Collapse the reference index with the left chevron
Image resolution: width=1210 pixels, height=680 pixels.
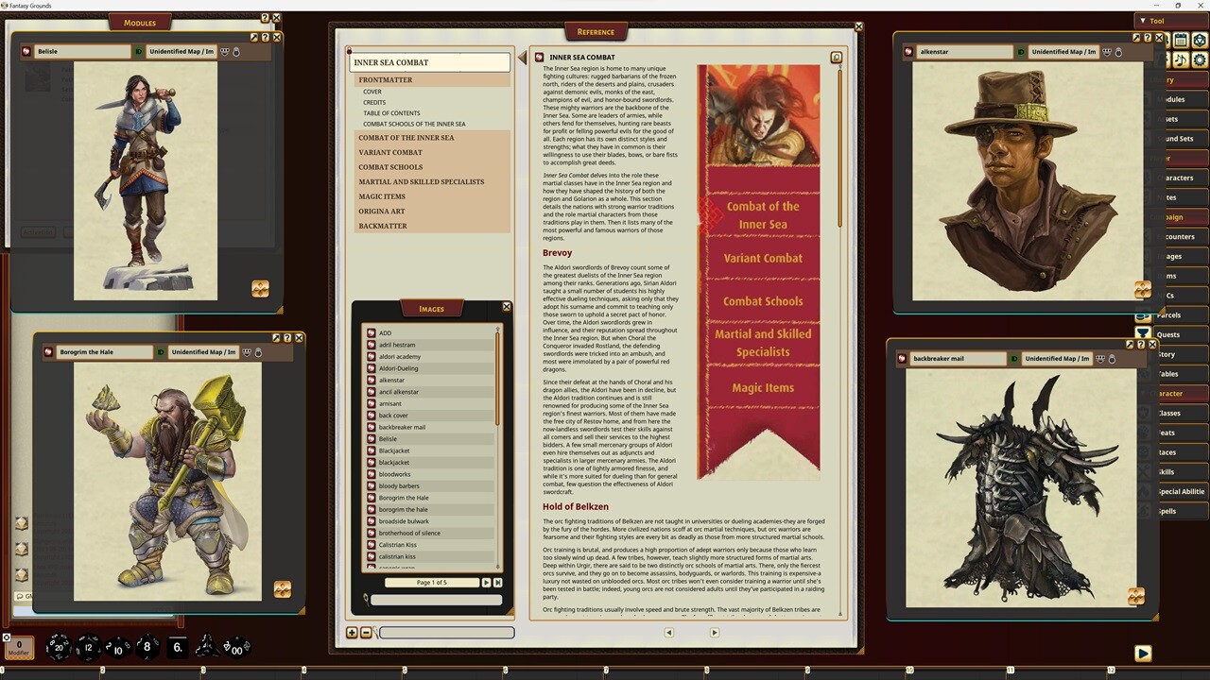click(x=523, y=58)
